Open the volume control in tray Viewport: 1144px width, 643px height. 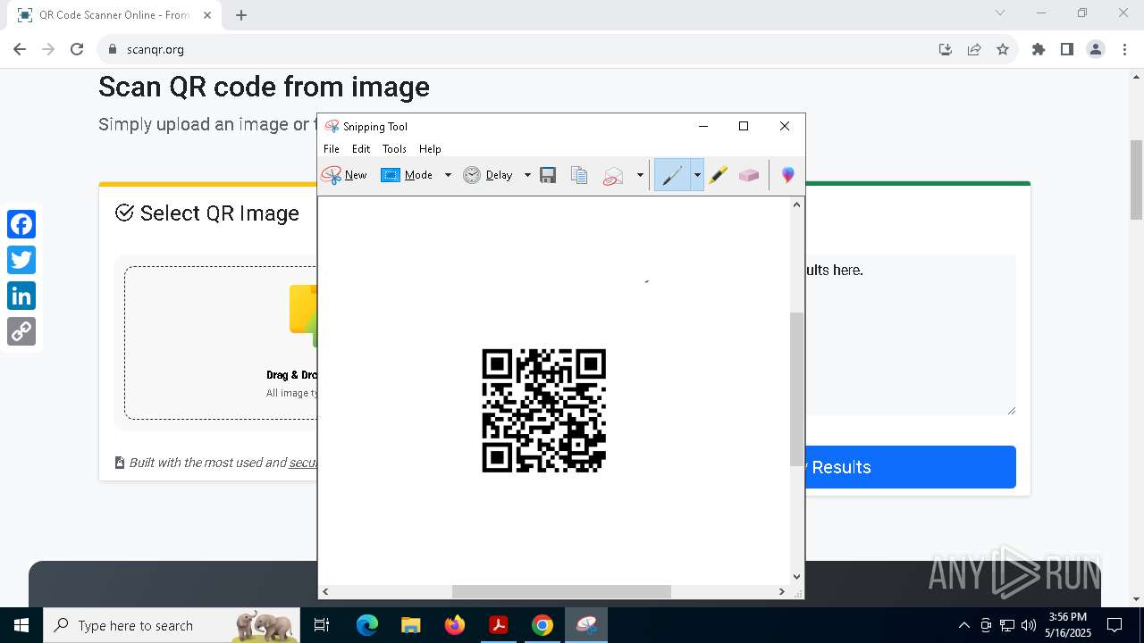tap(1029, 625)
